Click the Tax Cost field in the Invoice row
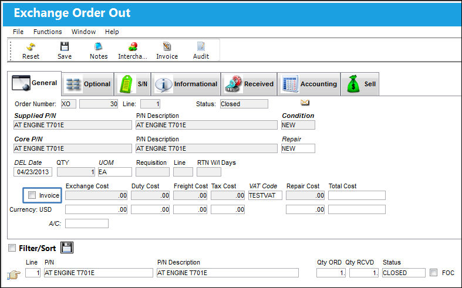The width and height of the screenshot is (462, 288). [228, 195]
